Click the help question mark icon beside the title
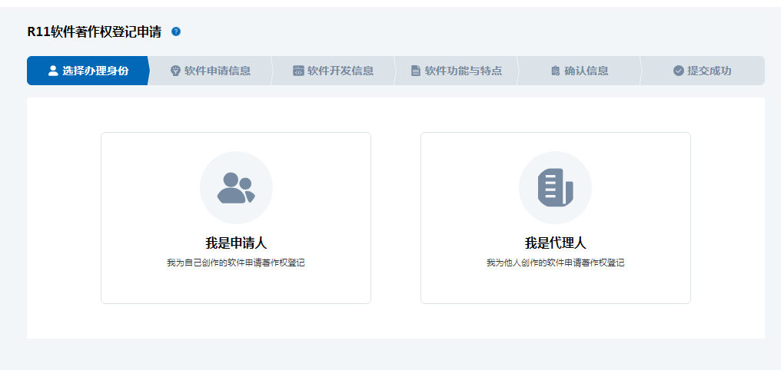The image size is (781, 370). [176, 31]
